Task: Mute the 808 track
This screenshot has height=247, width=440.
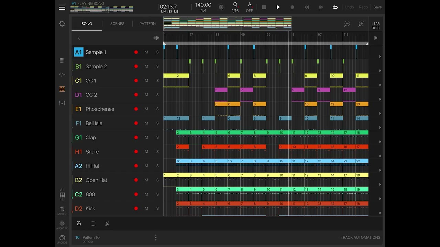Action: pyautogui.click(x=146, y=194)
